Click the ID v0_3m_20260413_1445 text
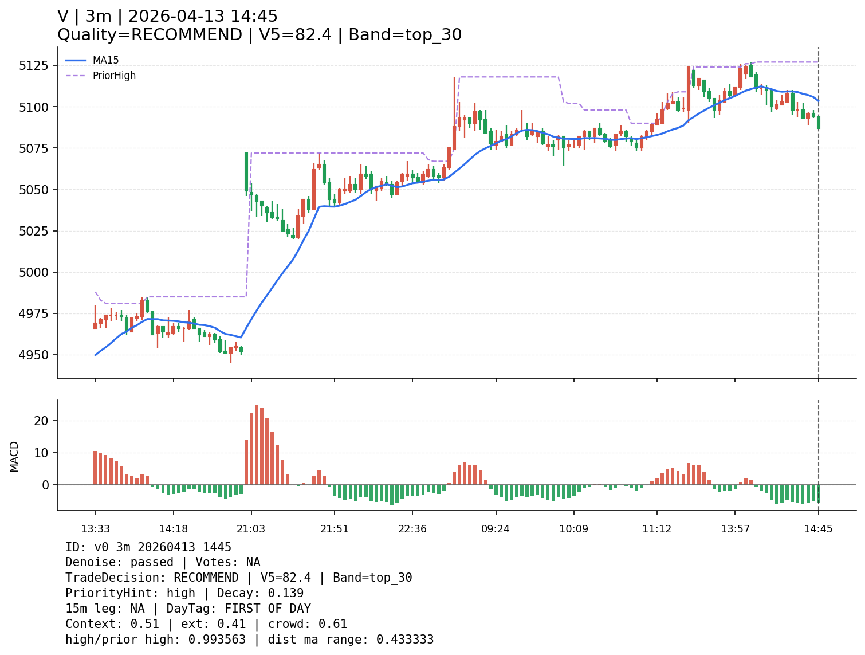Screen dimensions: 865x655 [x=148, y=547]
